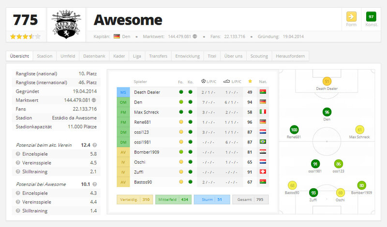This screenshot has height=227, width=387.
Task: Switch to the Stadion tab
Action: coord(45,56)
